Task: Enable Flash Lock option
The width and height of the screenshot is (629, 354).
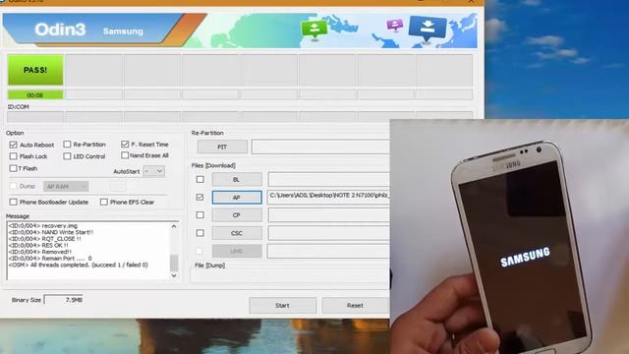Action: pyautogui.click(x=13, y=156)
